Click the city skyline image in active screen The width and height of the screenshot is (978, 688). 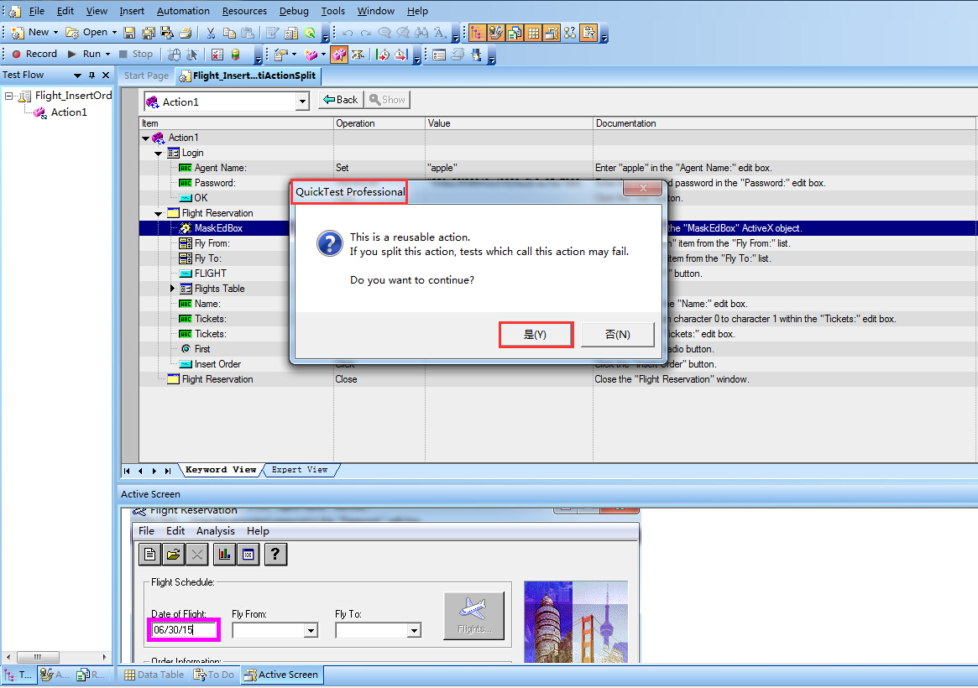point(576,622)
